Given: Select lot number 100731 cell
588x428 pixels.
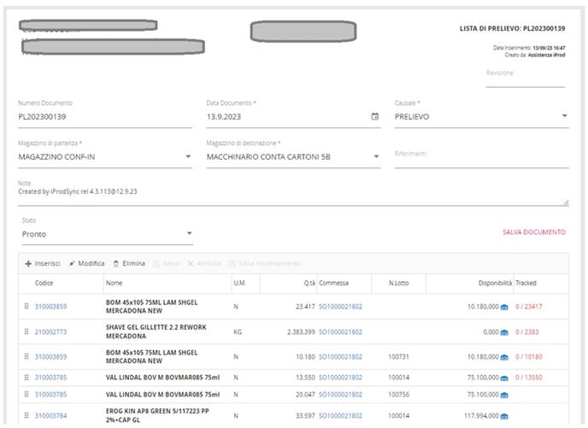Looking at the screenshot, I should point(398,357).
